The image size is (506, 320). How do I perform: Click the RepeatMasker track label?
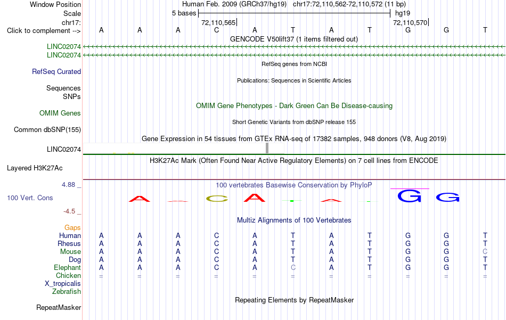[x=59, y=307]
